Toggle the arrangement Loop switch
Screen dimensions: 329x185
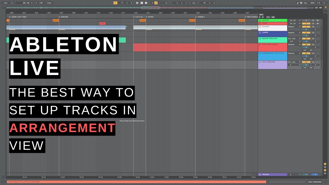(x=194, y=3)
